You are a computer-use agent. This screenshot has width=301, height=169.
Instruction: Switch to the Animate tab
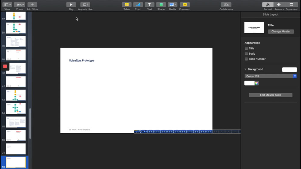pyautogui.click(x=279, y=5)
